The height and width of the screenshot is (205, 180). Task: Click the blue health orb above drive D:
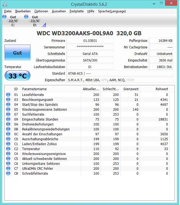tap(26, 17)
